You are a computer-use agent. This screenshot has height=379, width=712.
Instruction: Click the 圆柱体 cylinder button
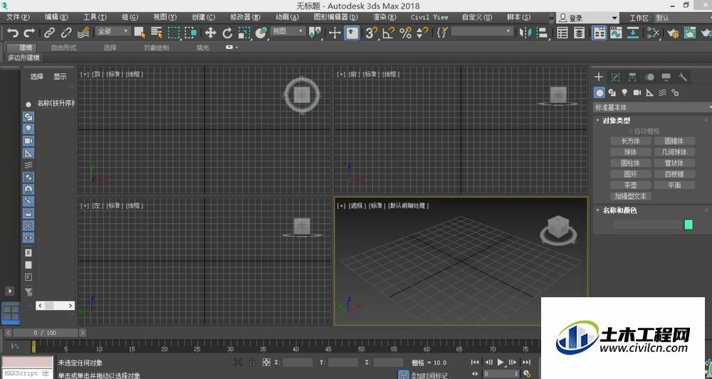(630, 163)
